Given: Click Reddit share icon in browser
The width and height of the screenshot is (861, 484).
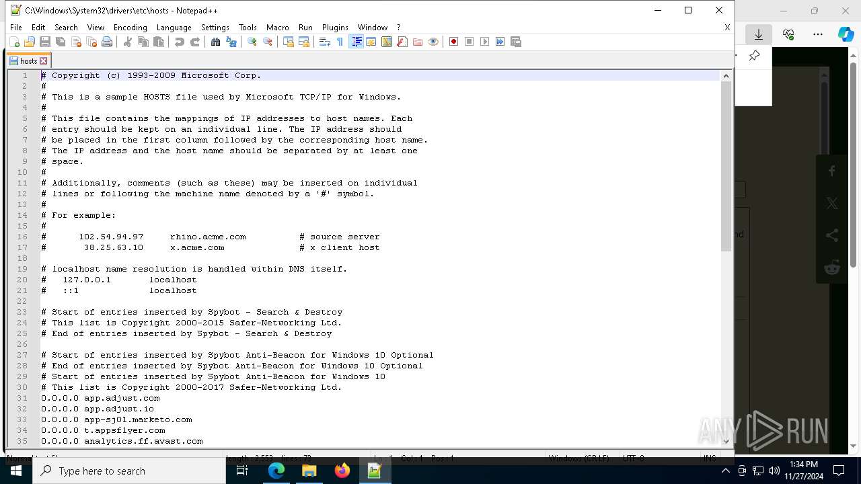Looking at the screenshot, I should pyautogui.click(x=832, y=268).
